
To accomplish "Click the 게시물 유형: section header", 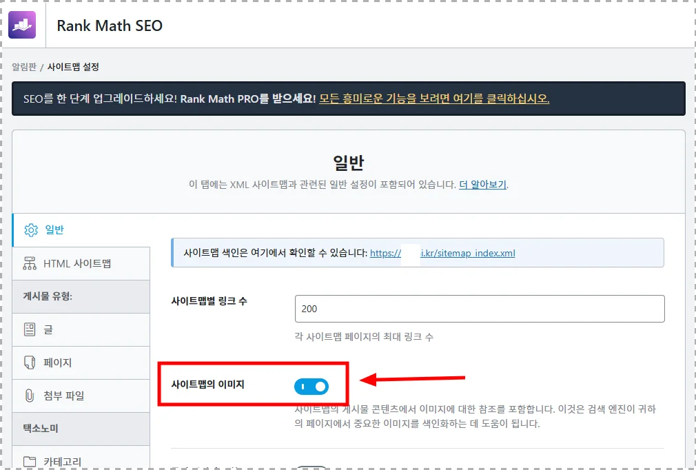I will point(81,296).
